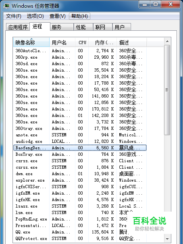Open the 文件(F) menu
Viewport: 183px width, 244px height.
[13, 16]
